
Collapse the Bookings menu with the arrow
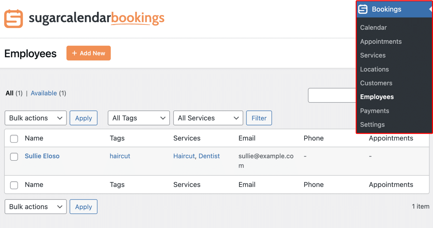[431, 9]
